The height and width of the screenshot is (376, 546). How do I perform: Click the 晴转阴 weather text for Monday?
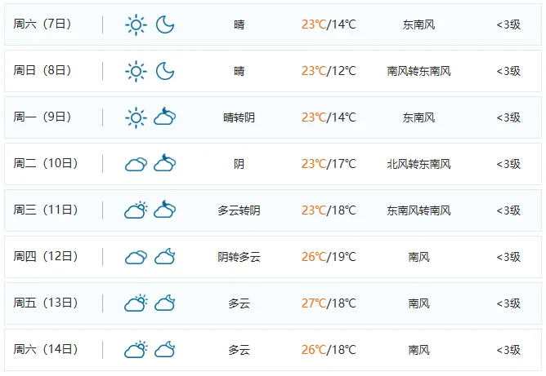[239, 117]
